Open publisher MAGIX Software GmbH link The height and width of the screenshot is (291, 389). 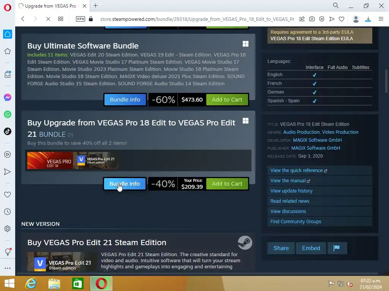click(x=316, y=148)
